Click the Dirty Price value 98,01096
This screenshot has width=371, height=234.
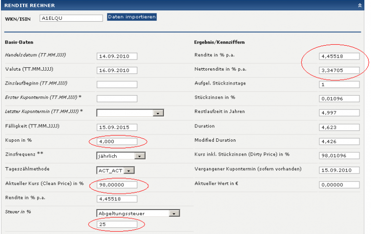339,156
